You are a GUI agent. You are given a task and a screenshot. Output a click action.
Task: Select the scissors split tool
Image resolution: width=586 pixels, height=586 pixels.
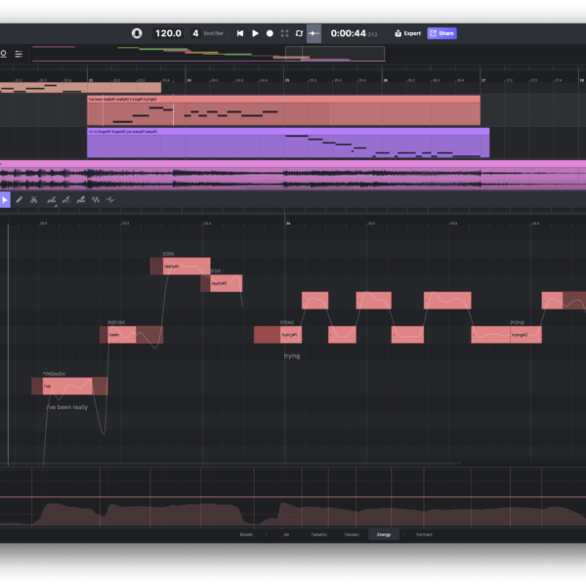(33, 199)
